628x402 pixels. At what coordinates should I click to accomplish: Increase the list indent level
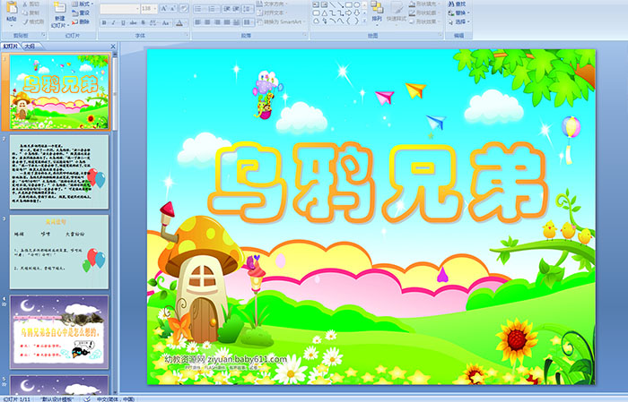tap(235, 9)
